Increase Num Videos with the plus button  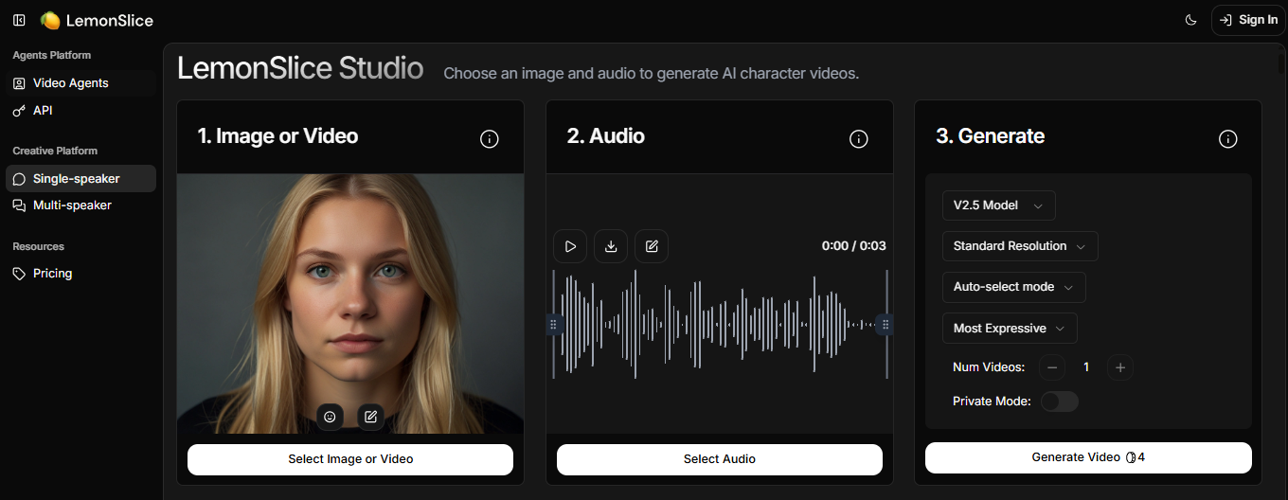[x=1120, y=367]
